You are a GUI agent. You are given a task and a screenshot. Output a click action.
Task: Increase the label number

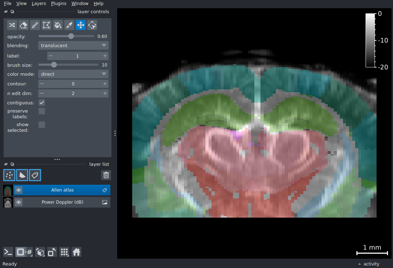105,56
